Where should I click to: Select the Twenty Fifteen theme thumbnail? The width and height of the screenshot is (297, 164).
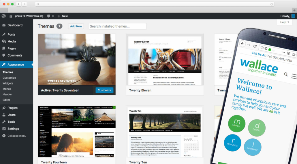tap(225, 60)
